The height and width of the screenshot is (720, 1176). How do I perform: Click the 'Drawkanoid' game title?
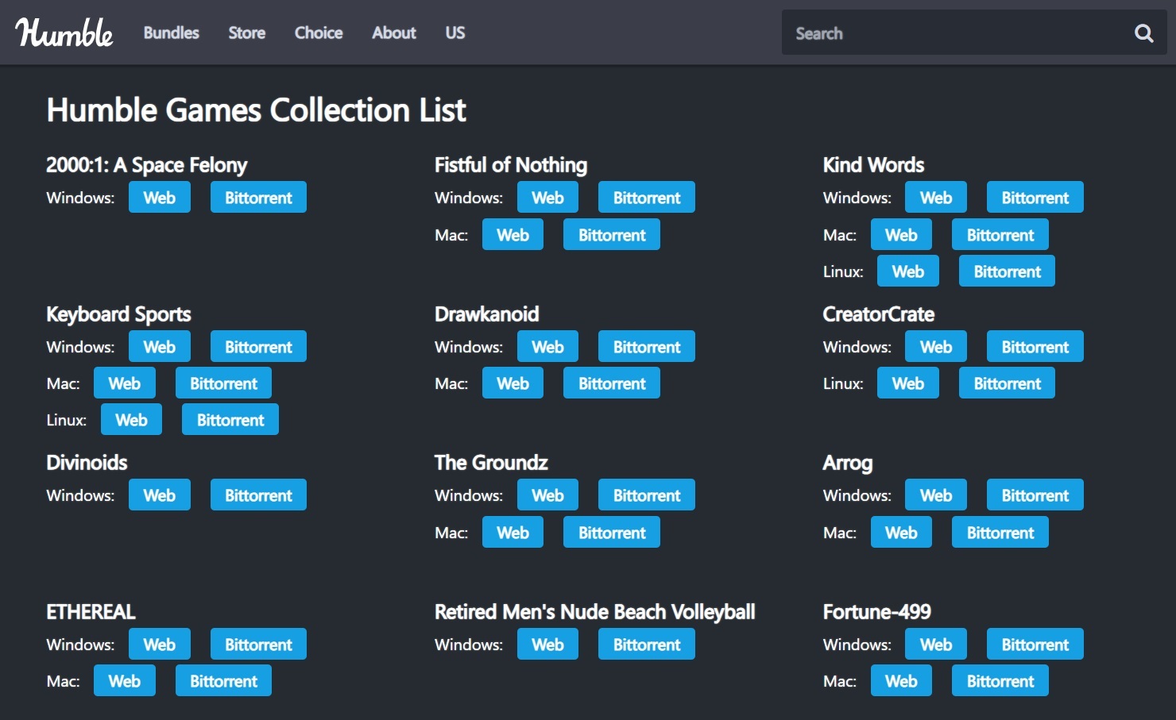pyautogui.click(x=486, y=314)
